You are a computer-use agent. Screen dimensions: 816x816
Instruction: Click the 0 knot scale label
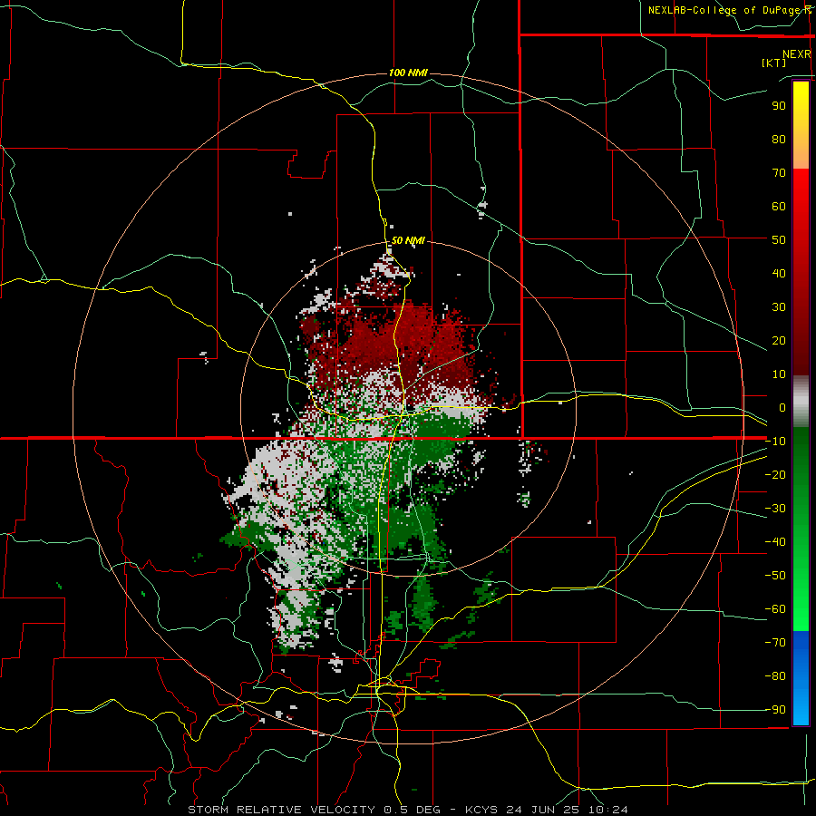pos(782,407)
